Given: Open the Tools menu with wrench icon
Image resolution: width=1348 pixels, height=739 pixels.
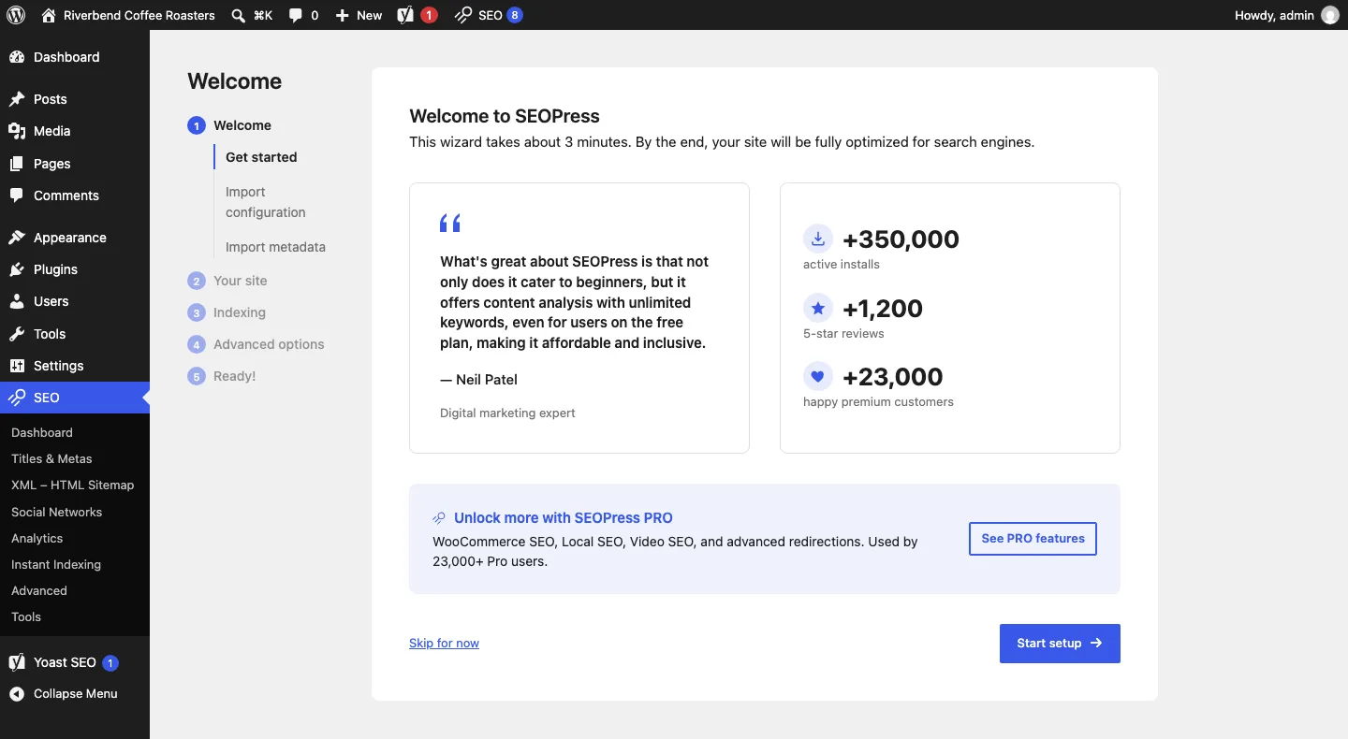Looking at the screenshot, I should pyautogui.click(x=75, y=334).
